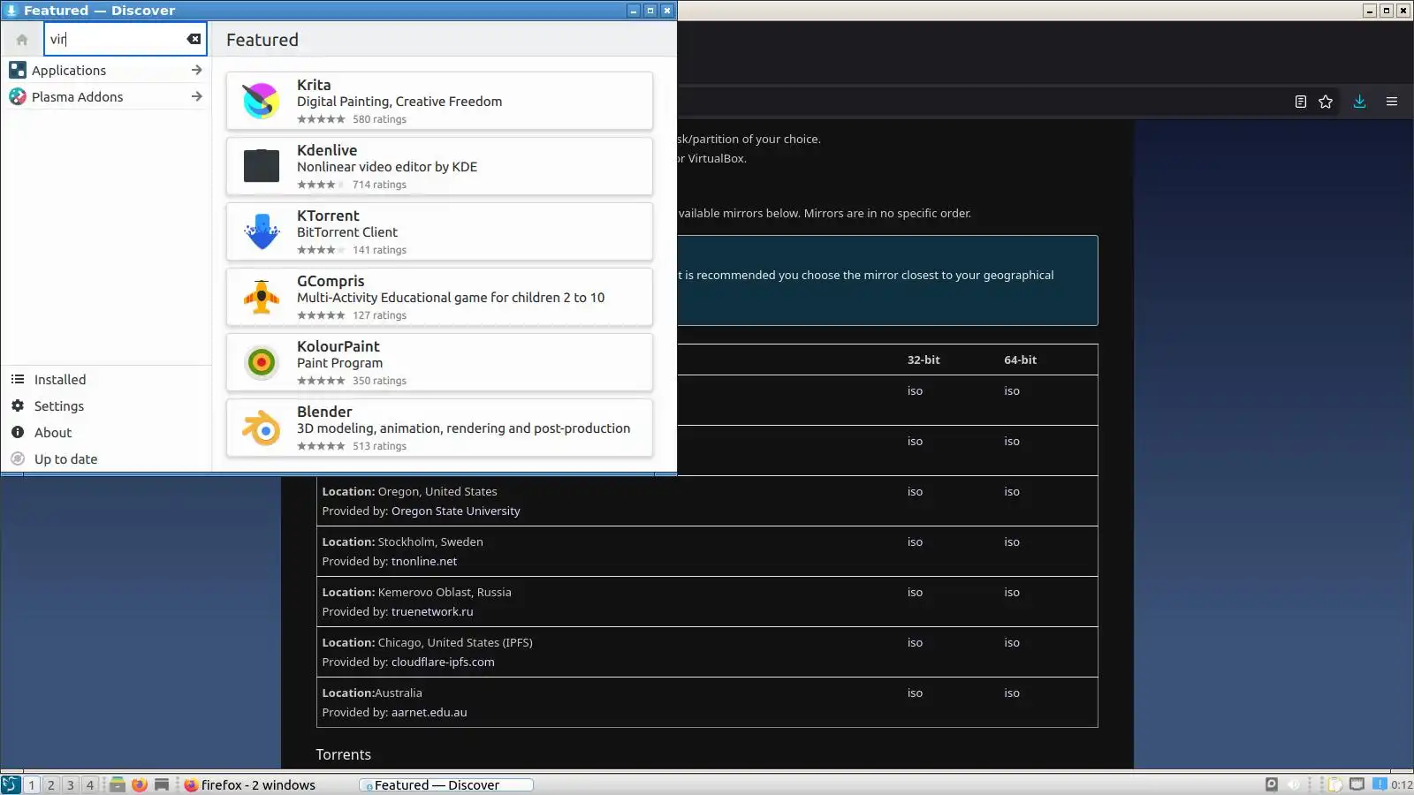Open the clipboard tray icon
This screenshot has width=1414, height=795.
point(1335,784)
